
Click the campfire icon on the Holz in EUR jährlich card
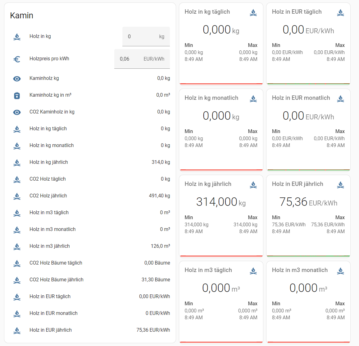(x=340, y=185)
